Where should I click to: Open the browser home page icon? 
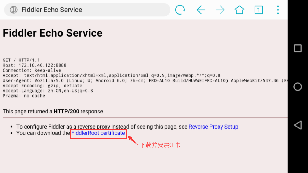point(239,10)
